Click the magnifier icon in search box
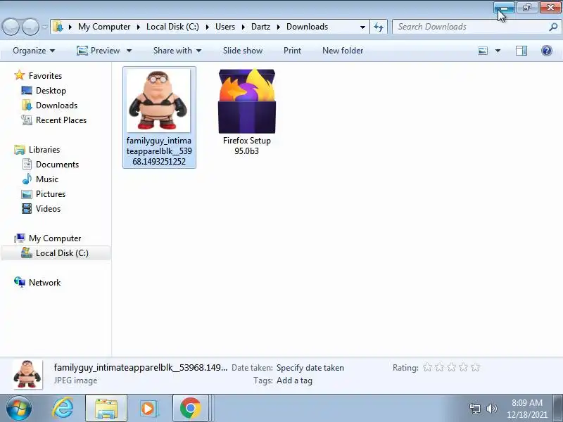Viewport: 563px width, 422px height. tap(553, 27)
